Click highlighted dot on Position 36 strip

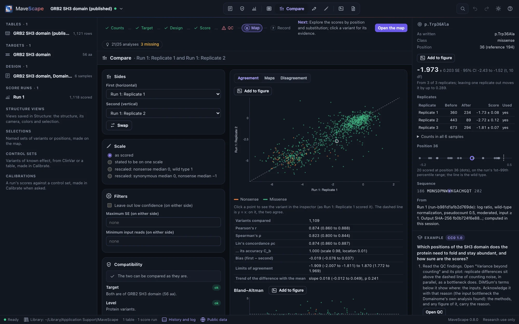(x=472, y=158)
